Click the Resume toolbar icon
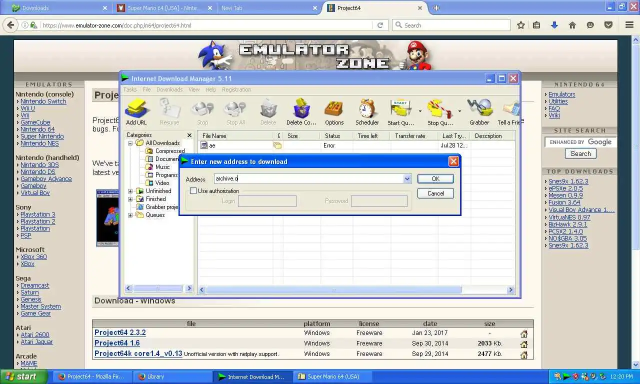The image size is (640, 384). [x=169, y=112]
